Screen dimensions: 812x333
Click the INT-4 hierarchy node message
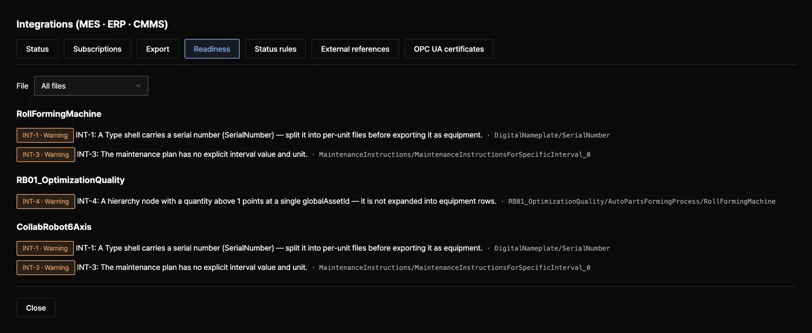pyautogui.click(x=287, y=201)
